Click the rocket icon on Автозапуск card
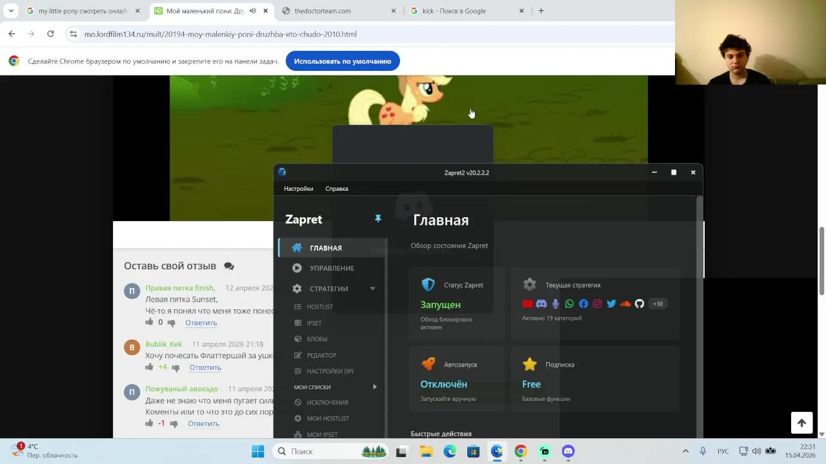Screen dimensions: 826x464 428,364
